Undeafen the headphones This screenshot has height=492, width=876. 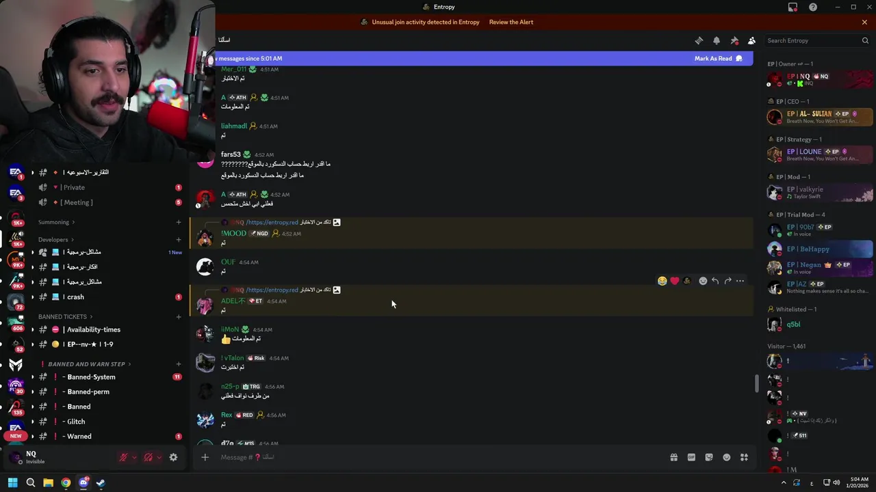pyautogui.click(x=148, y=458)
